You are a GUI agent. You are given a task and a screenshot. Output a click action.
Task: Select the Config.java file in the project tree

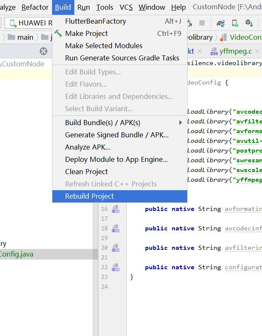click(x=17, y=254)
